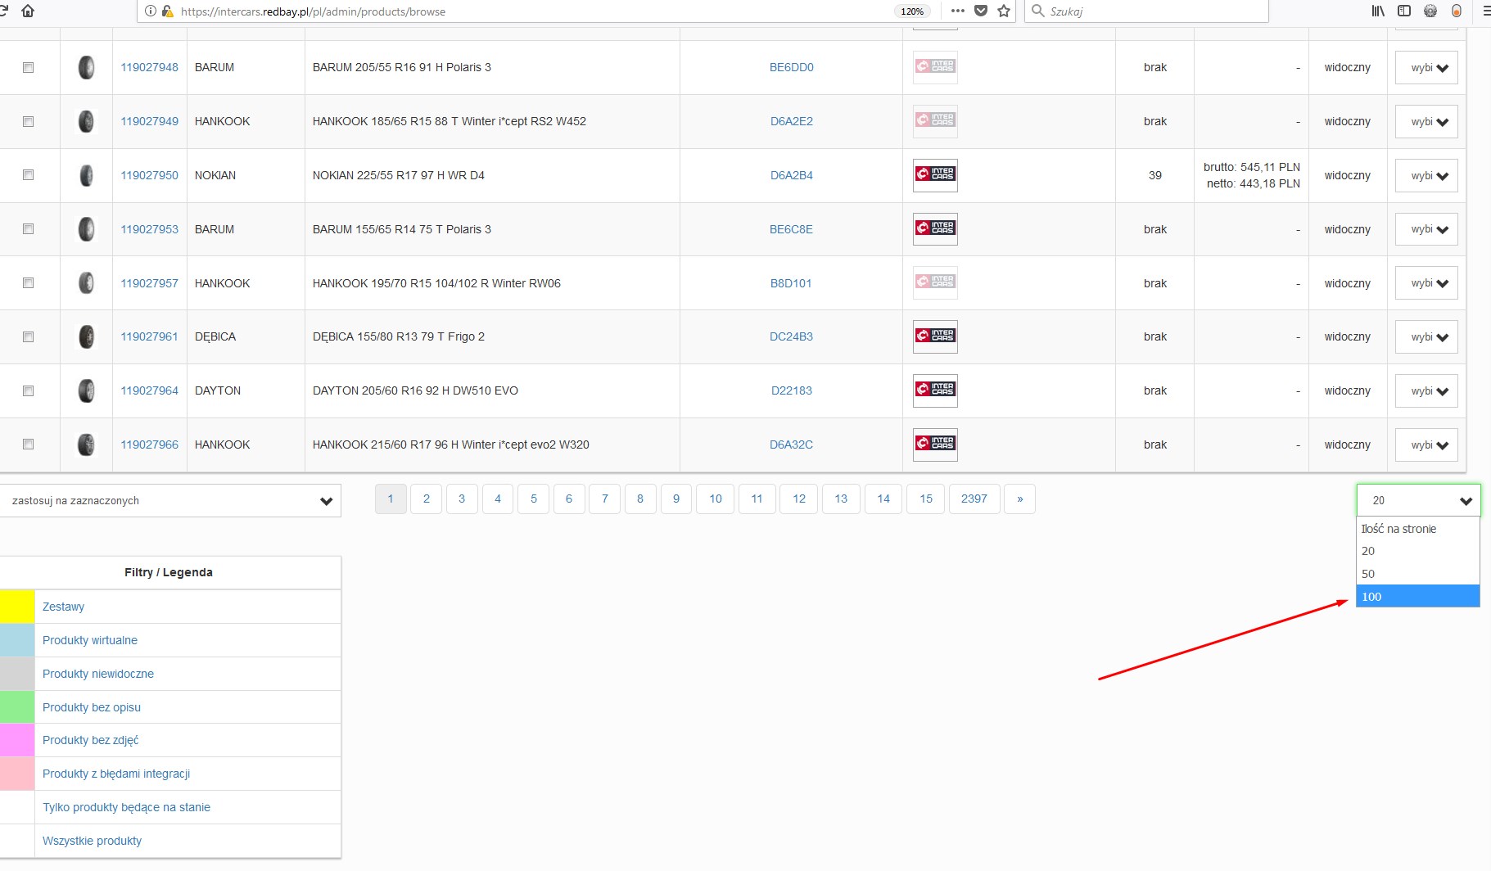Viewport: 1491px width, 871px height.
Task: Expand the 'wybi' dropdown for HANKOOK 215/60 row
Action: pyautogui.click(x=1426, y=445)
